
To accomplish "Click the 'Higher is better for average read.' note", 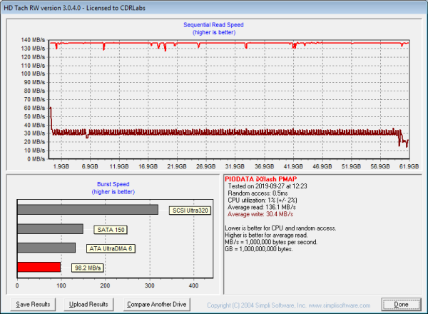I will (x=266, y=235).
